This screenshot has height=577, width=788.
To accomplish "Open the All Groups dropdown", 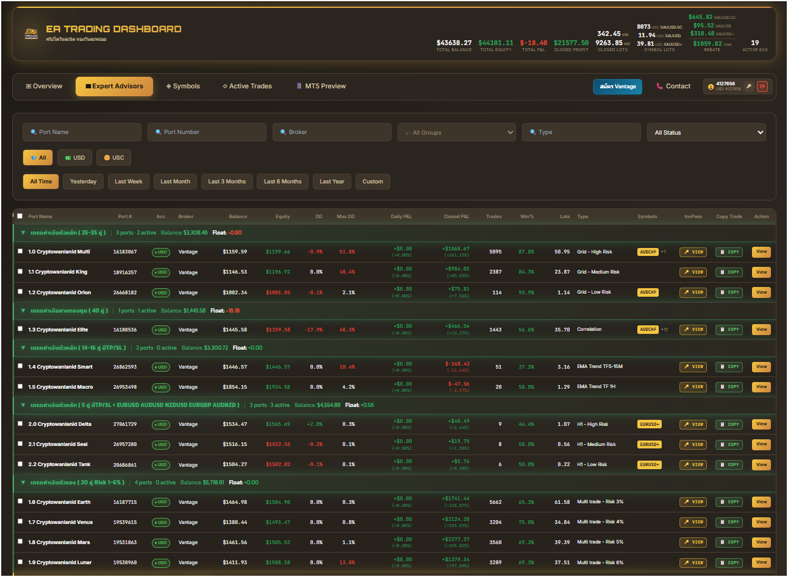I will tap(457, 132).
